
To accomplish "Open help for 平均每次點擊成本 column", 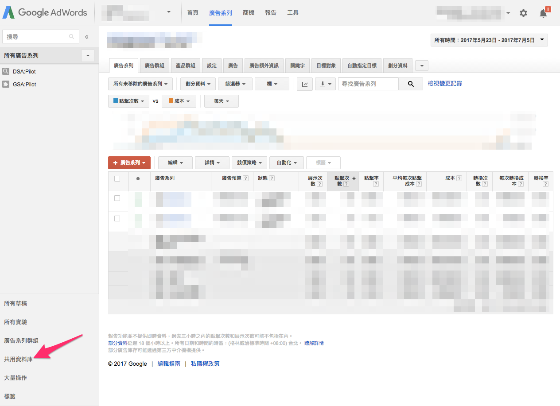I will point(419,184).
